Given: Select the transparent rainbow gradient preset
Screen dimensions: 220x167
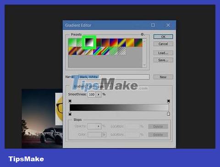Looking at the screenshot, I should point(105,51).
